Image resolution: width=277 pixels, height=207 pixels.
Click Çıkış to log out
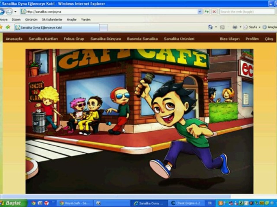269,39
